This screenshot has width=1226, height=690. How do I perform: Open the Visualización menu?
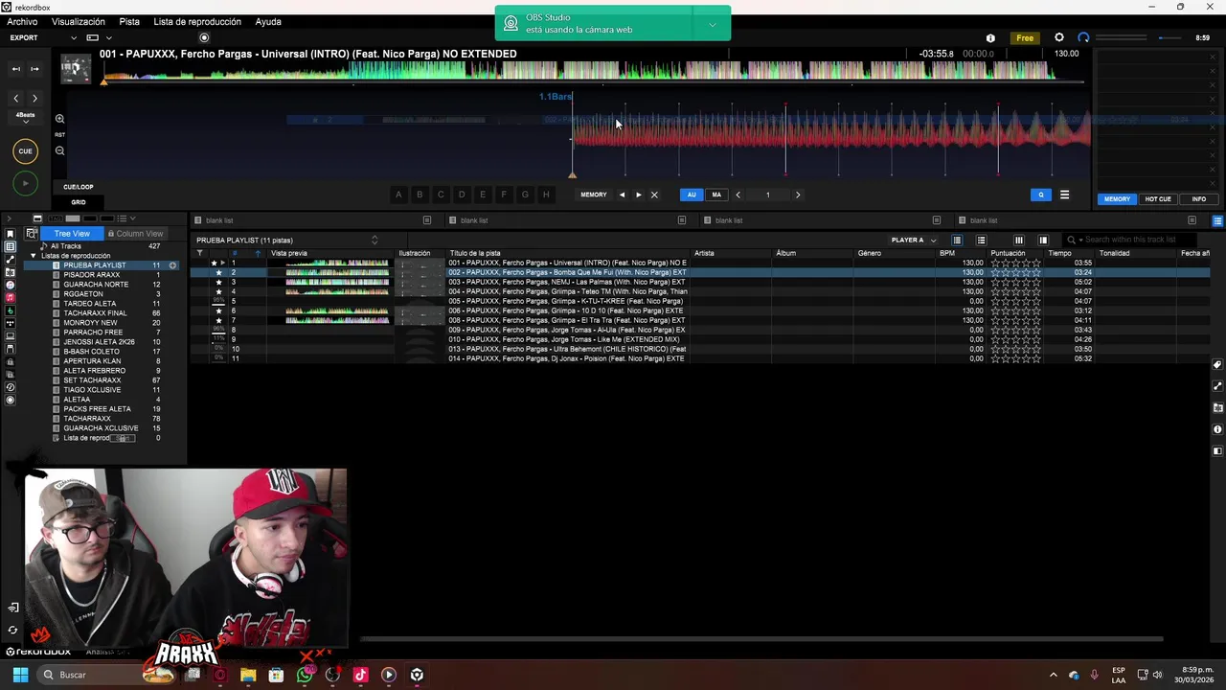coord(79,21)
